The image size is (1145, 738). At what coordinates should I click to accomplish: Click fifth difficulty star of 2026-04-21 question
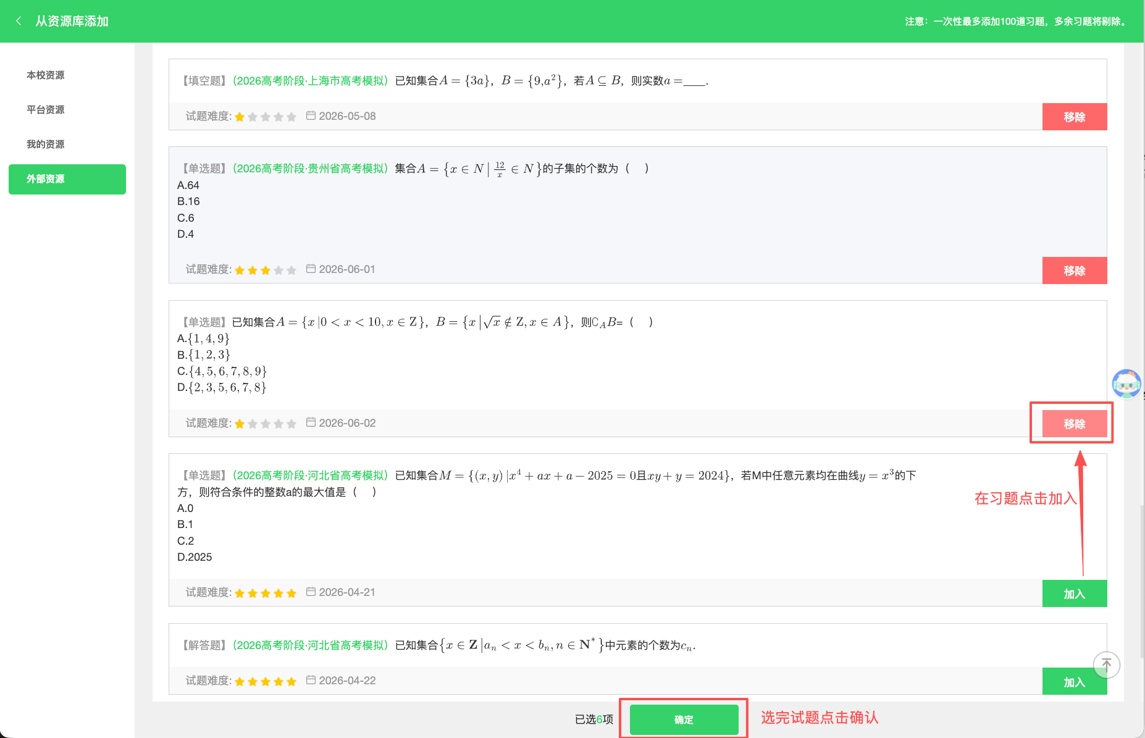(291, 593)
